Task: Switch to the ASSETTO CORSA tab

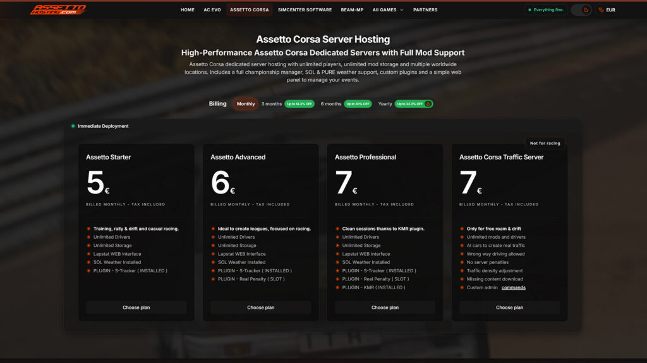Action: click(249, 10)
